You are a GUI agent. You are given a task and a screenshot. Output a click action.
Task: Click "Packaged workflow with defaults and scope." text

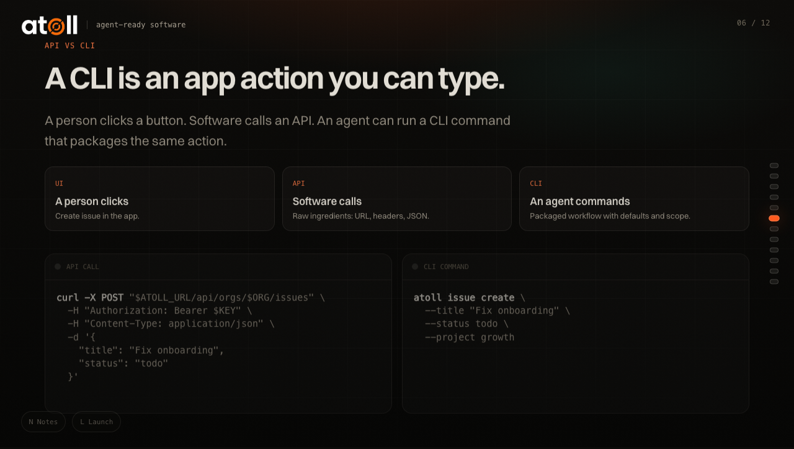(610, 216)
